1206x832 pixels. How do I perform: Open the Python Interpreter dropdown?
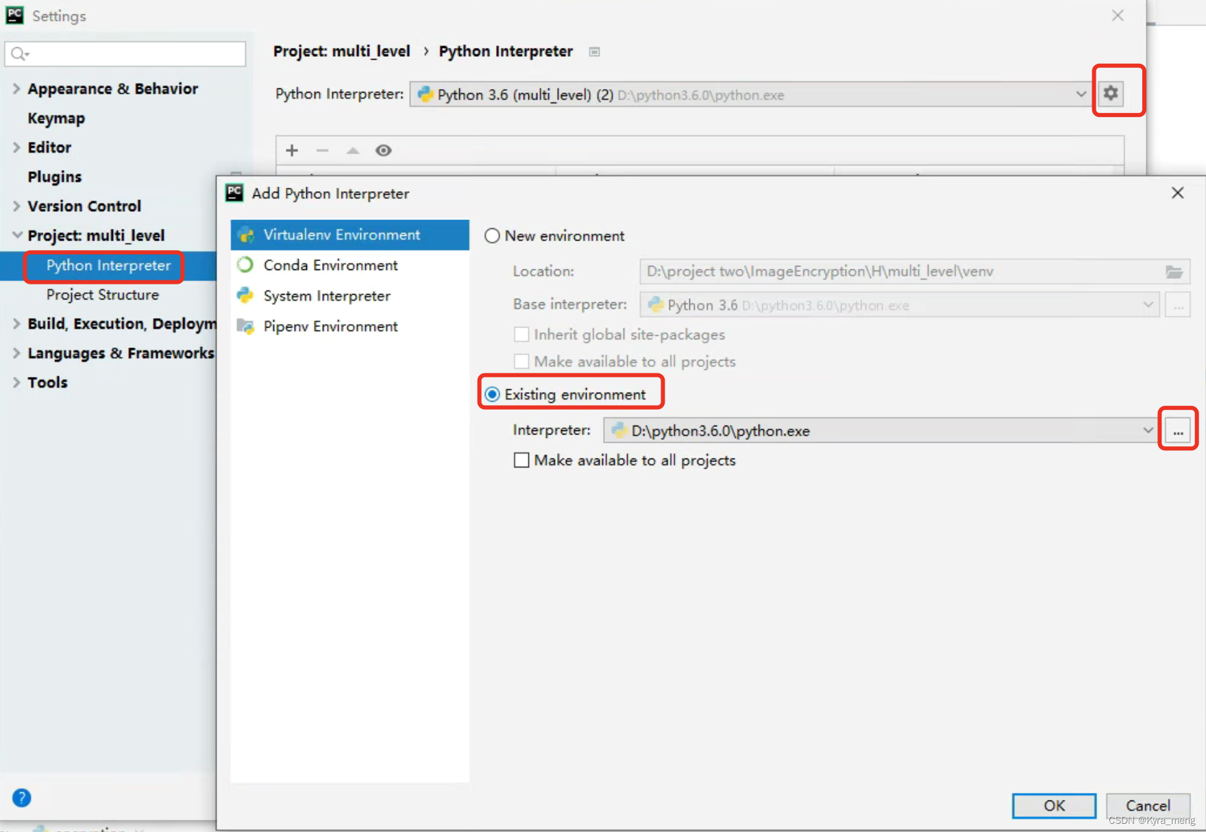click(1079, 95)
